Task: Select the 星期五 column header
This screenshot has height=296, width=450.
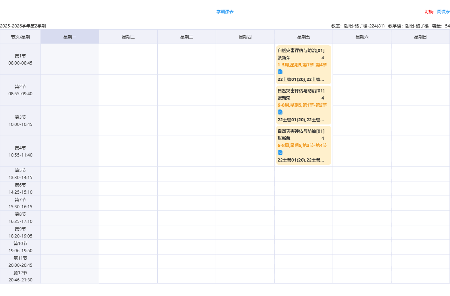Action: (303, 37)
